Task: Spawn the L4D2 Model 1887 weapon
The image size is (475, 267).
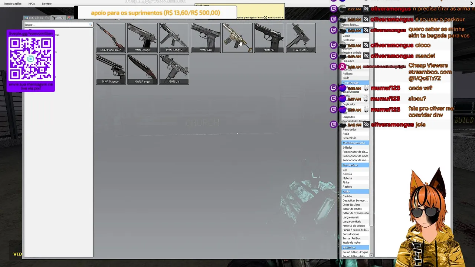Action: 111,38
